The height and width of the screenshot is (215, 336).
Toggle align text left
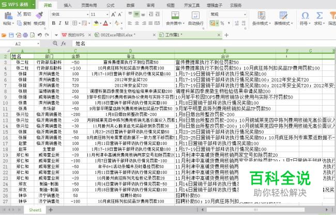[x=130, y=23]
